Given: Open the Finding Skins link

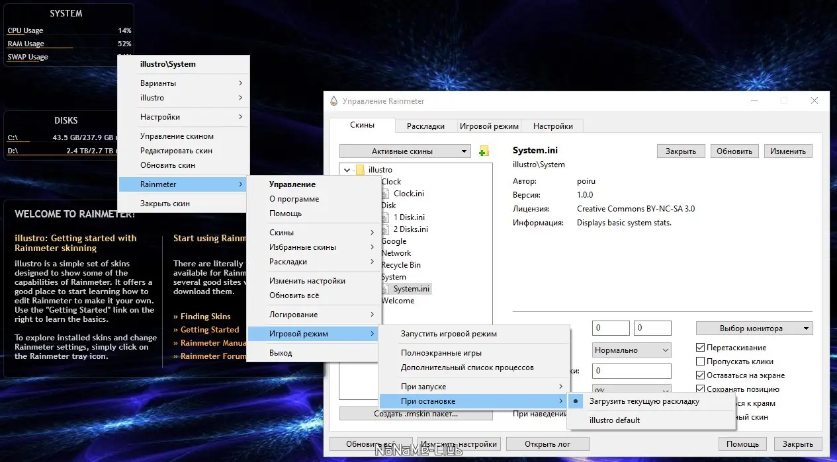Looking at the screenshot, I should pyautogui.click(x=205, y=317).
